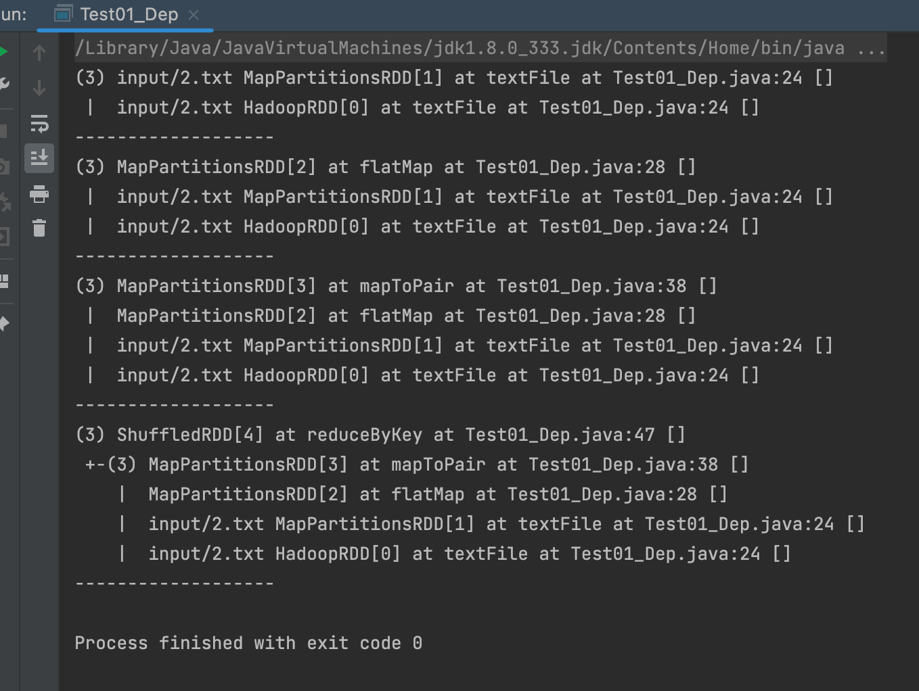Image resolution: width=919 pixels, height=691 pixels.
Task: Click the ShuffledRDD[4] reduceByKey output line
Action: (380, 435)
